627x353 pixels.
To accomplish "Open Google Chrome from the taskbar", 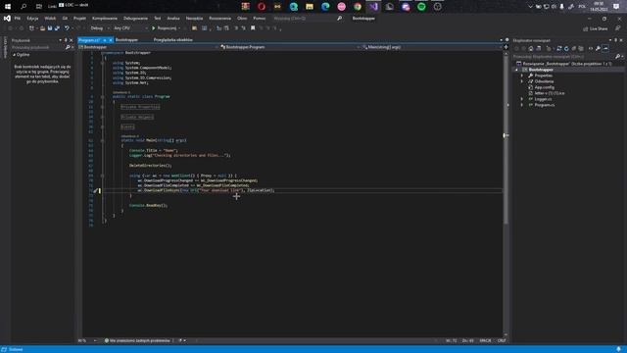I will [358, 7].
